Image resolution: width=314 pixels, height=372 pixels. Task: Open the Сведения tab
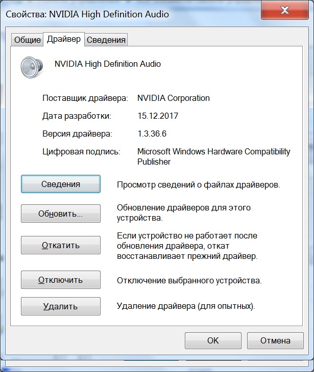106,40
